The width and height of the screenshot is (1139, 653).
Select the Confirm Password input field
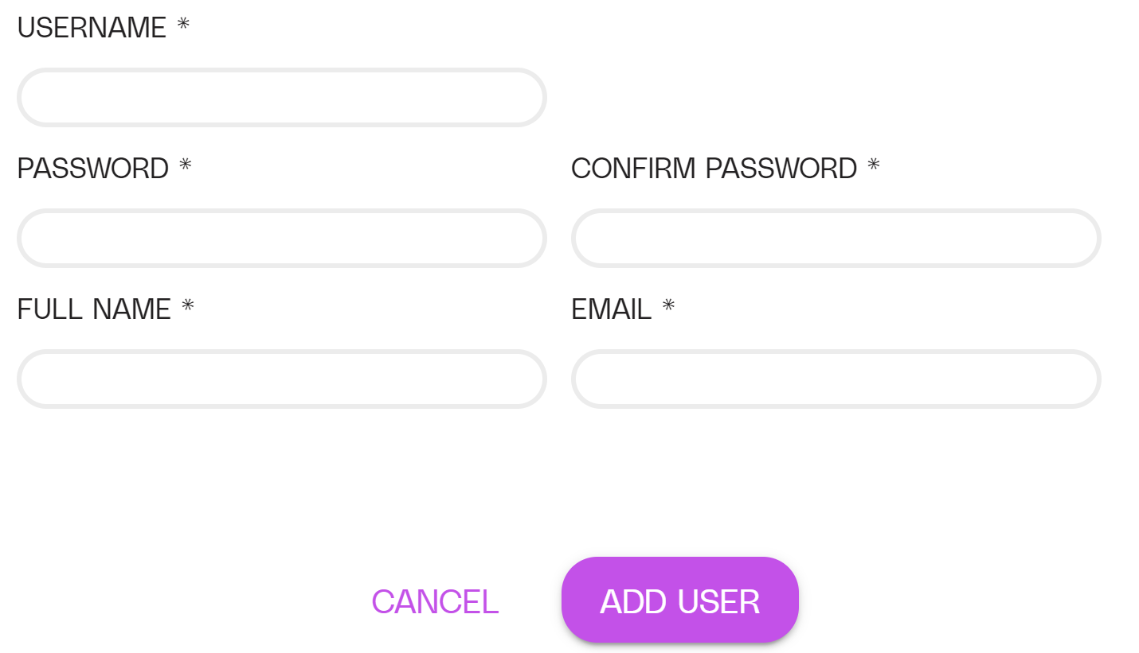(x=836, y=239)
